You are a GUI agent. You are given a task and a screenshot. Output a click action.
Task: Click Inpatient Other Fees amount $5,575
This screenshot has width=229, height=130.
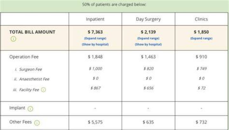[95, 122]
